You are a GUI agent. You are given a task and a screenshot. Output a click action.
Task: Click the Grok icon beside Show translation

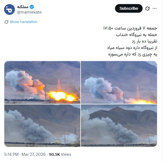click(6, 22)
